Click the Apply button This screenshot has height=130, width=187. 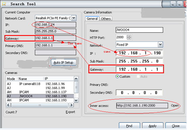[153, 126]
